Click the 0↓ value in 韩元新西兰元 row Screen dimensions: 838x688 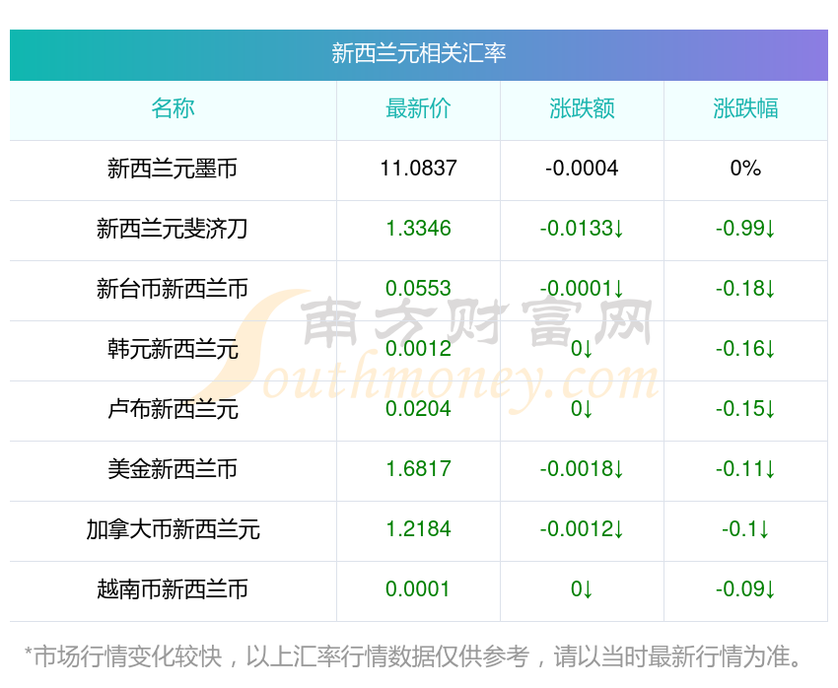tap(582, 349)
